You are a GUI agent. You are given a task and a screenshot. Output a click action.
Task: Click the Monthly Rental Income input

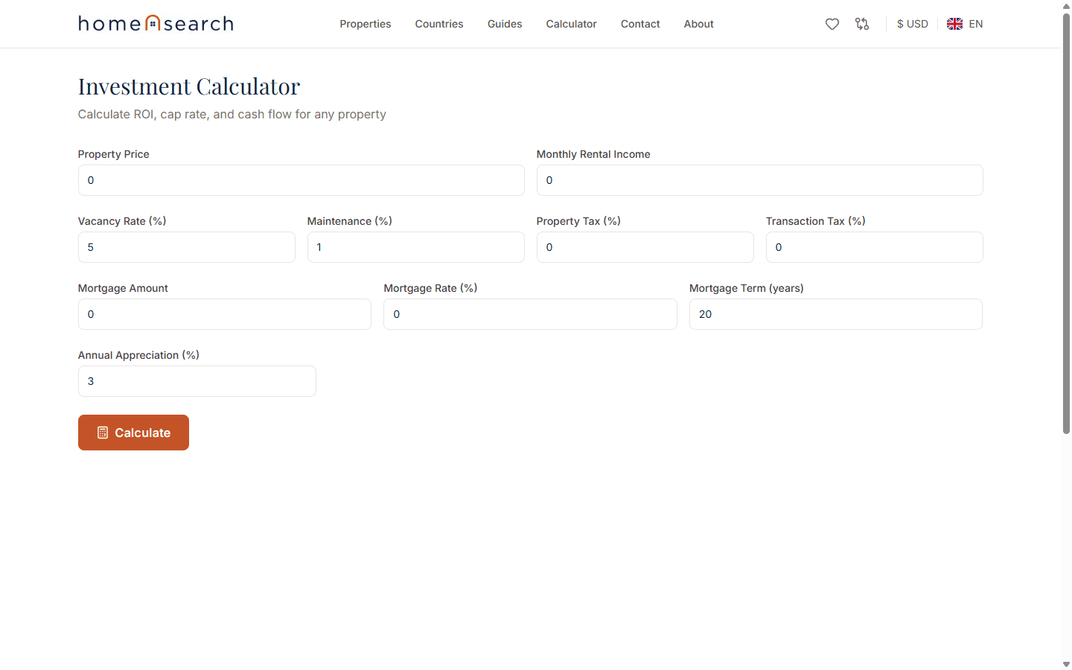[759, 180]
